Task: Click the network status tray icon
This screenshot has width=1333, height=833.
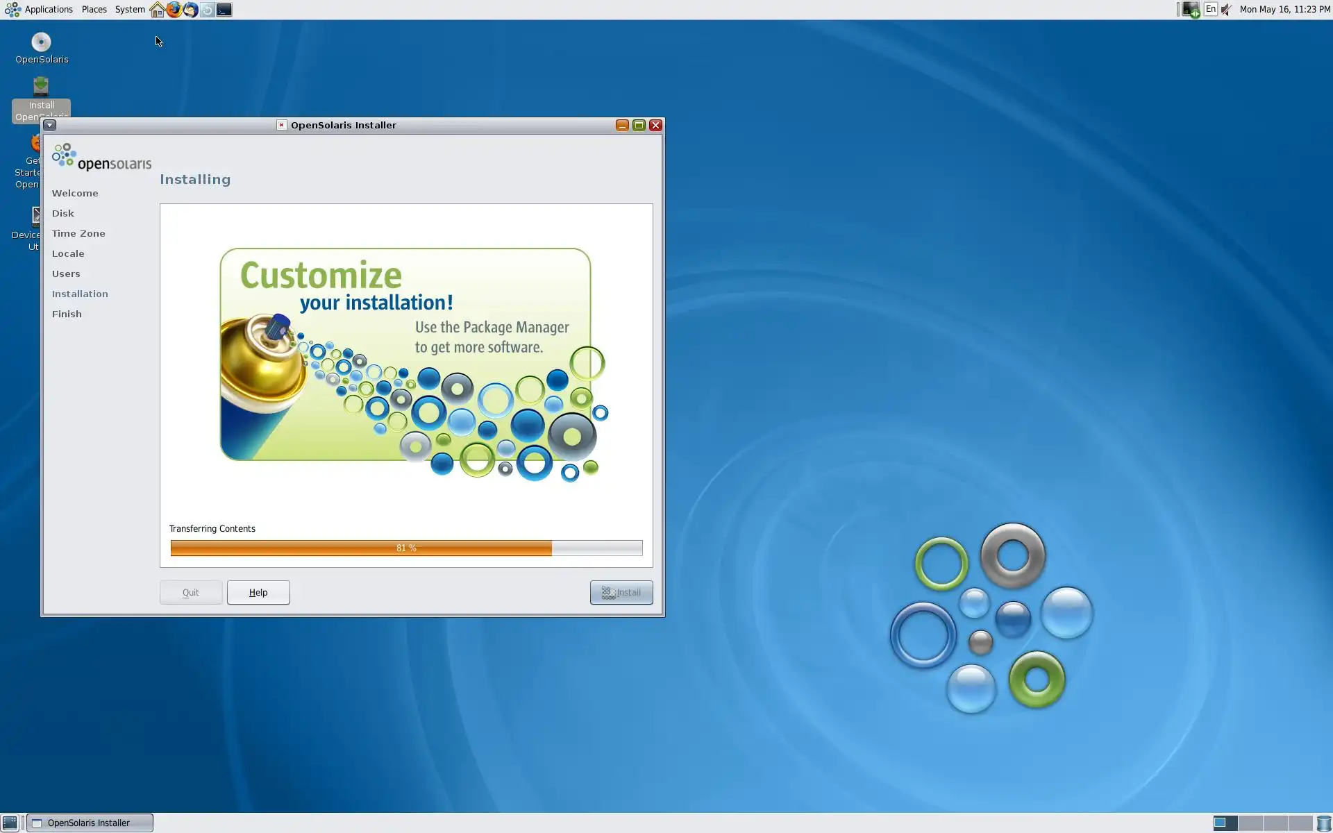Action: 1190,10
